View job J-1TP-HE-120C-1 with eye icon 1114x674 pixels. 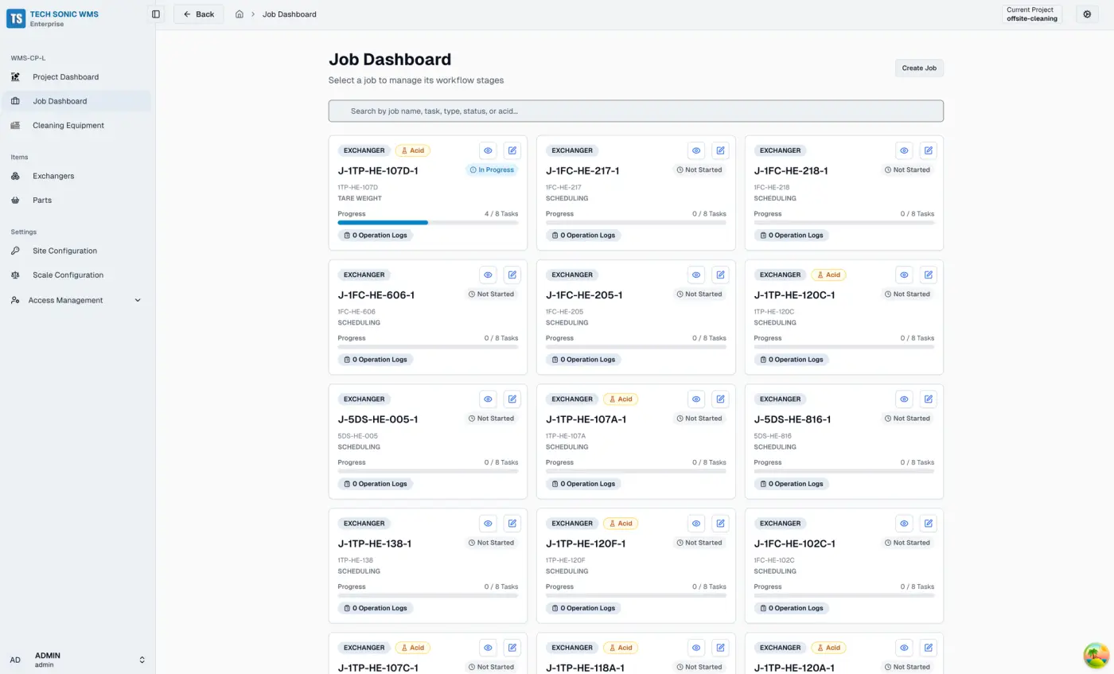[904, 275]
